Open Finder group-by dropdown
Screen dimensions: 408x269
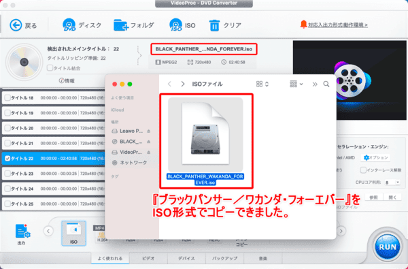pyautogui.click(x=296, y=84)
